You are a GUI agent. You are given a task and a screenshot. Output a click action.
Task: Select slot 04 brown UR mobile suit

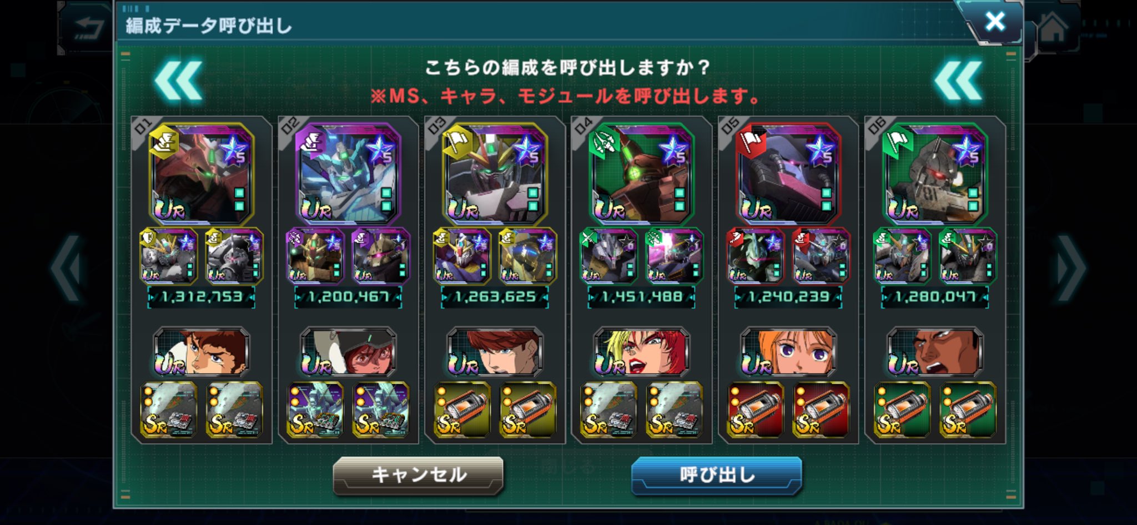click(x=641, y=174)
